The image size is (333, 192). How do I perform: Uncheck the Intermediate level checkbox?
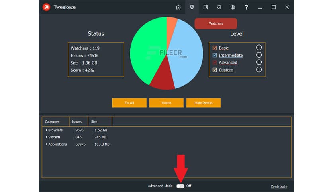pos(214,55)
